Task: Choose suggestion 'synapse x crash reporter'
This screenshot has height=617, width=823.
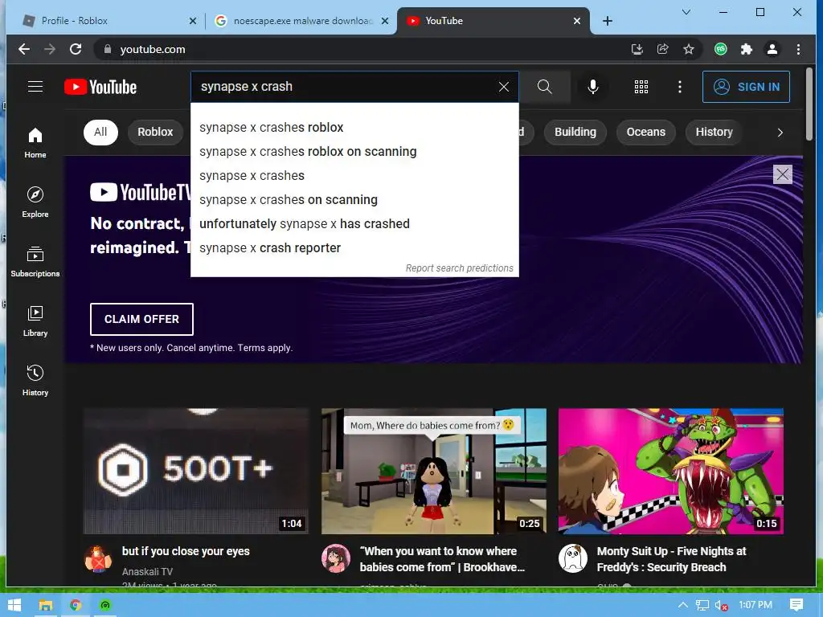Action: (354, 248)
